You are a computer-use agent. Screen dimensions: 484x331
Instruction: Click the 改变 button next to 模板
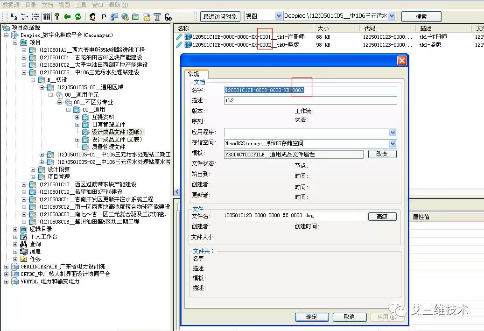coord(382,154)
